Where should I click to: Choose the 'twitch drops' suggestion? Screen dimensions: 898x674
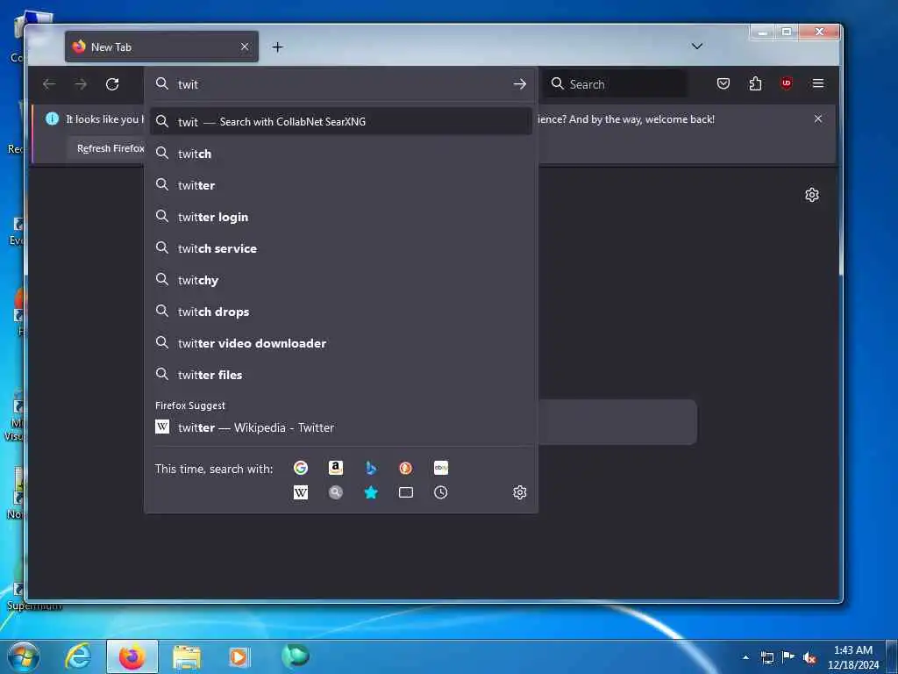pos(341,312)
